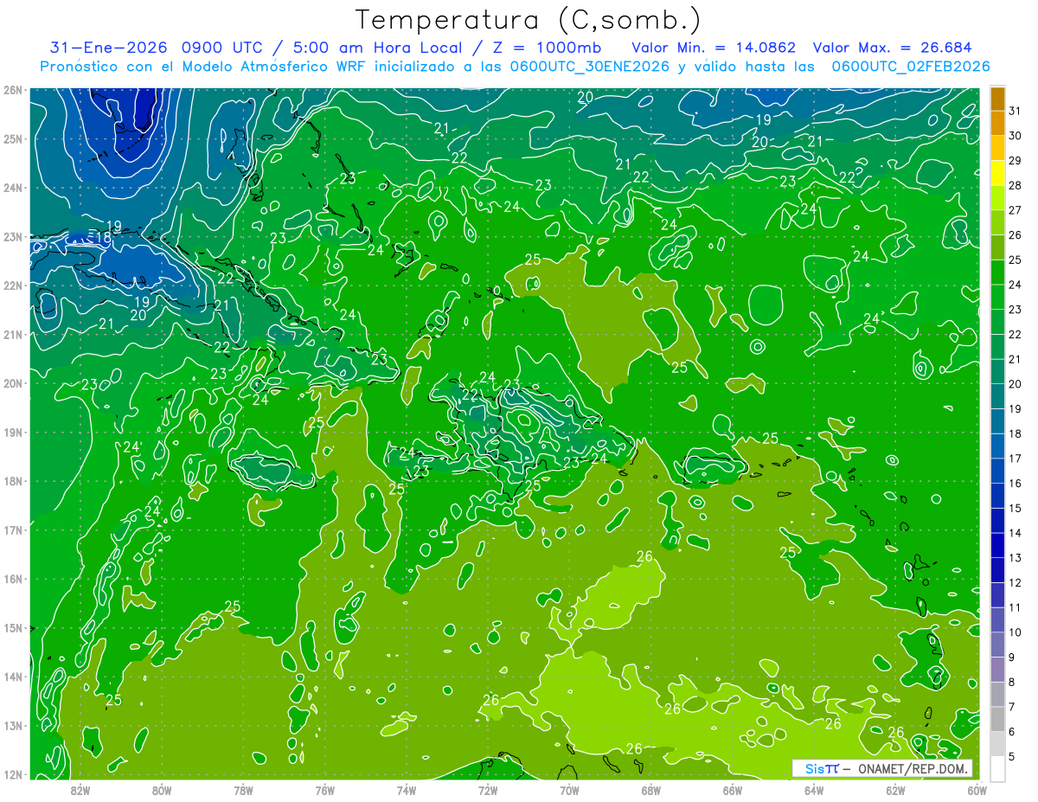This screenshot has width=1038, height=802.
Task: Click the 28 label on the color legend
Action: pos(1016,185)
